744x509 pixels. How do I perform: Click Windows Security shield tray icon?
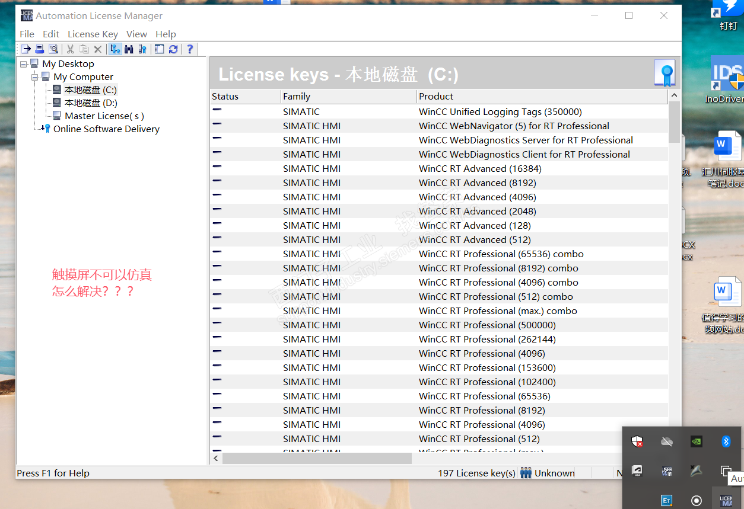point(637,441)
